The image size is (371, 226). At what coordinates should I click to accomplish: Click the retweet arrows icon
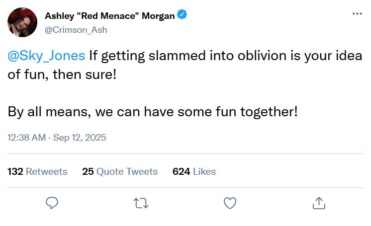pos(141,203)
